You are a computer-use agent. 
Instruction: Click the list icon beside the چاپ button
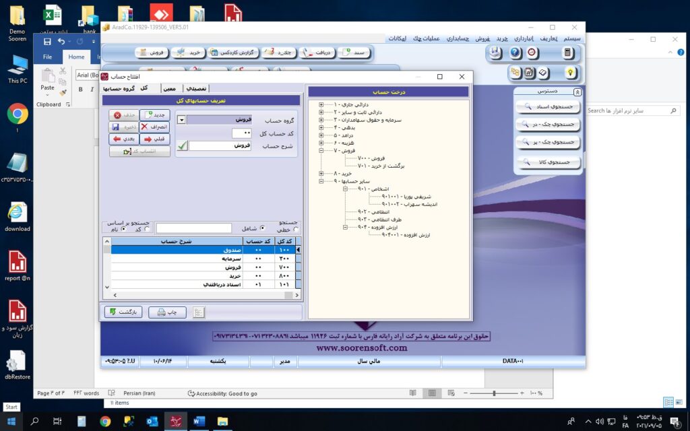click(x=198, y=312)
